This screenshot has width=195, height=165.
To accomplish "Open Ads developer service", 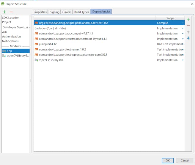I will pyautogui.click(x=4, y=32).
